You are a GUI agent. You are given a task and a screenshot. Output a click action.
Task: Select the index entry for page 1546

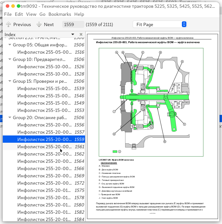coord(44,96)
